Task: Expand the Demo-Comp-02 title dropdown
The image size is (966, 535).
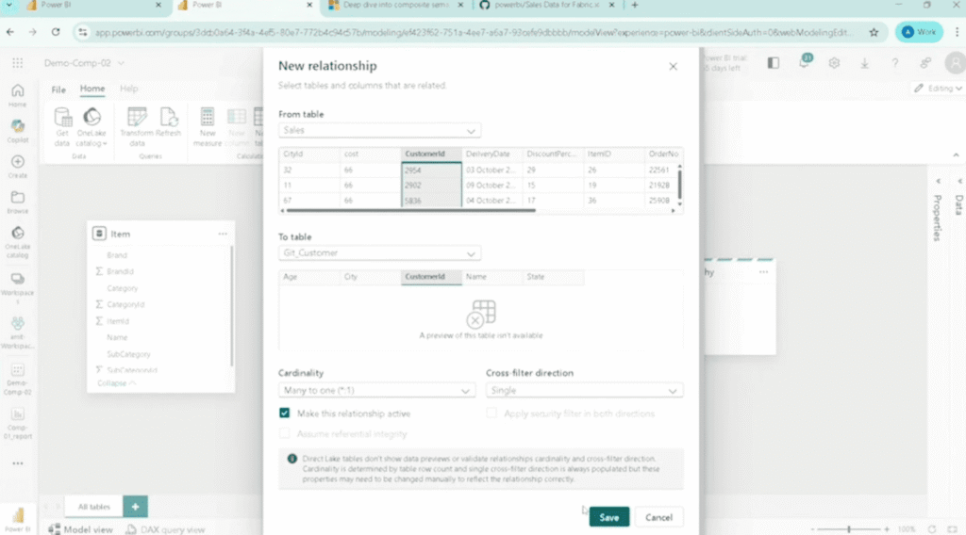Action: click(x=121, y=63)
